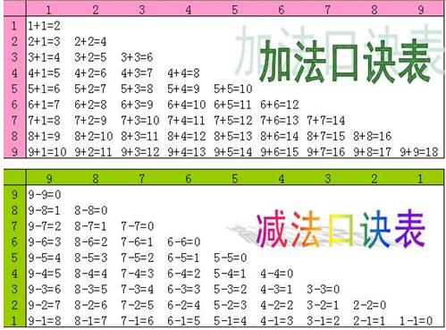The image size is (446, 330).
Task: Select cell with 3+3=6
Action: click(137, 57)
